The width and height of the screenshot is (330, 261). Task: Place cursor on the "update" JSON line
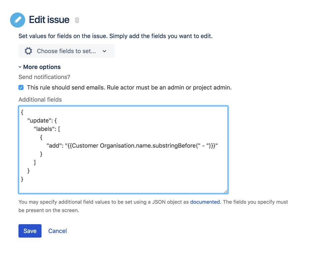tap(42, 121)
